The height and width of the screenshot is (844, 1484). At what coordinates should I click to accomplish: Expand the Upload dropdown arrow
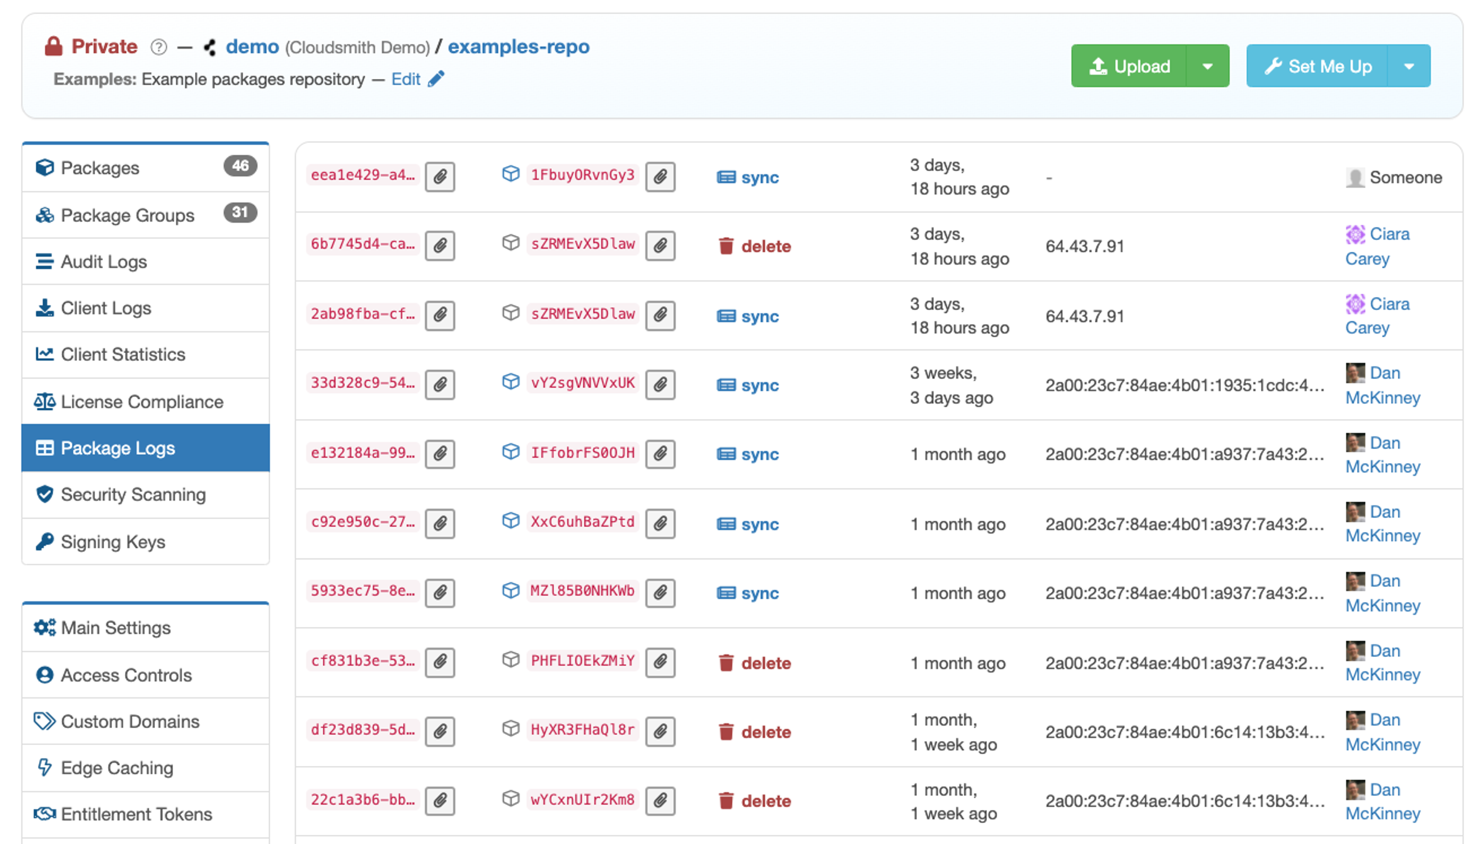pyautogui.click(x=1207, y=66)
